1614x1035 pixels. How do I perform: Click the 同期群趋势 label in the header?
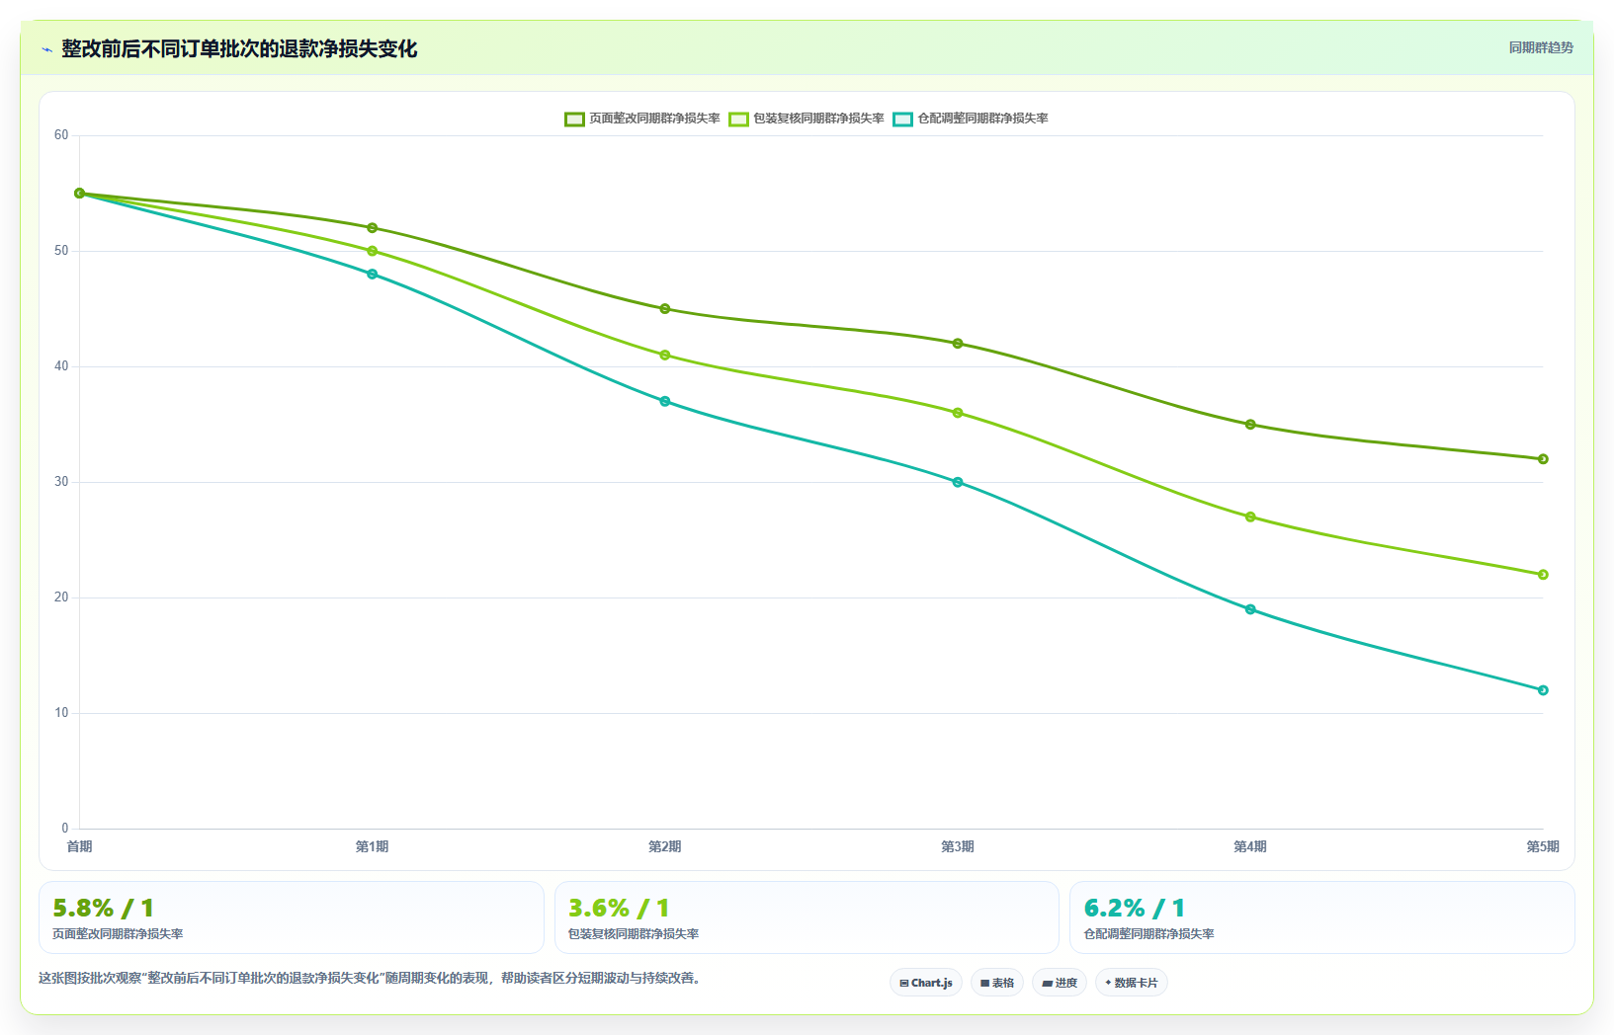click(1541, 47)
